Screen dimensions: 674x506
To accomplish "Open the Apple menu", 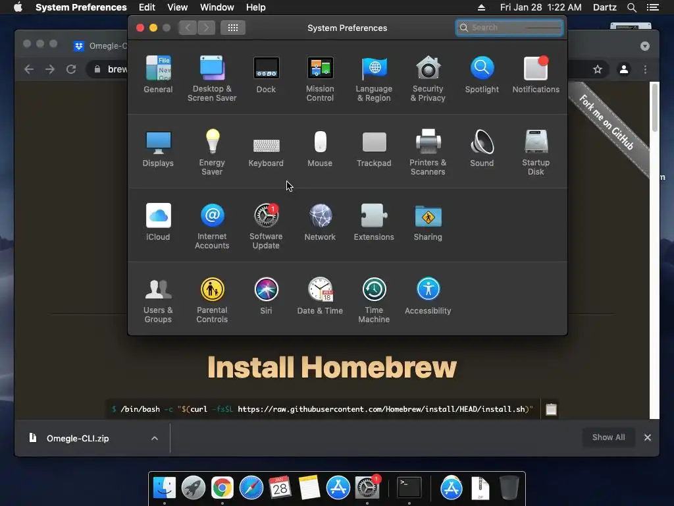I will [x=18, y=7].
